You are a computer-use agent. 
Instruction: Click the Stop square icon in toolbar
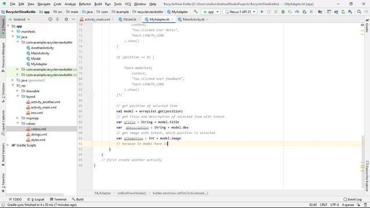(311, 12)
